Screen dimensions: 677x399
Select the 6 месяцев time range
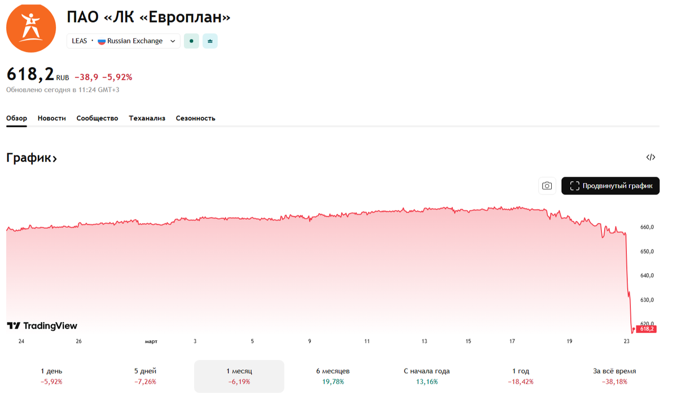tap(333, 376)
